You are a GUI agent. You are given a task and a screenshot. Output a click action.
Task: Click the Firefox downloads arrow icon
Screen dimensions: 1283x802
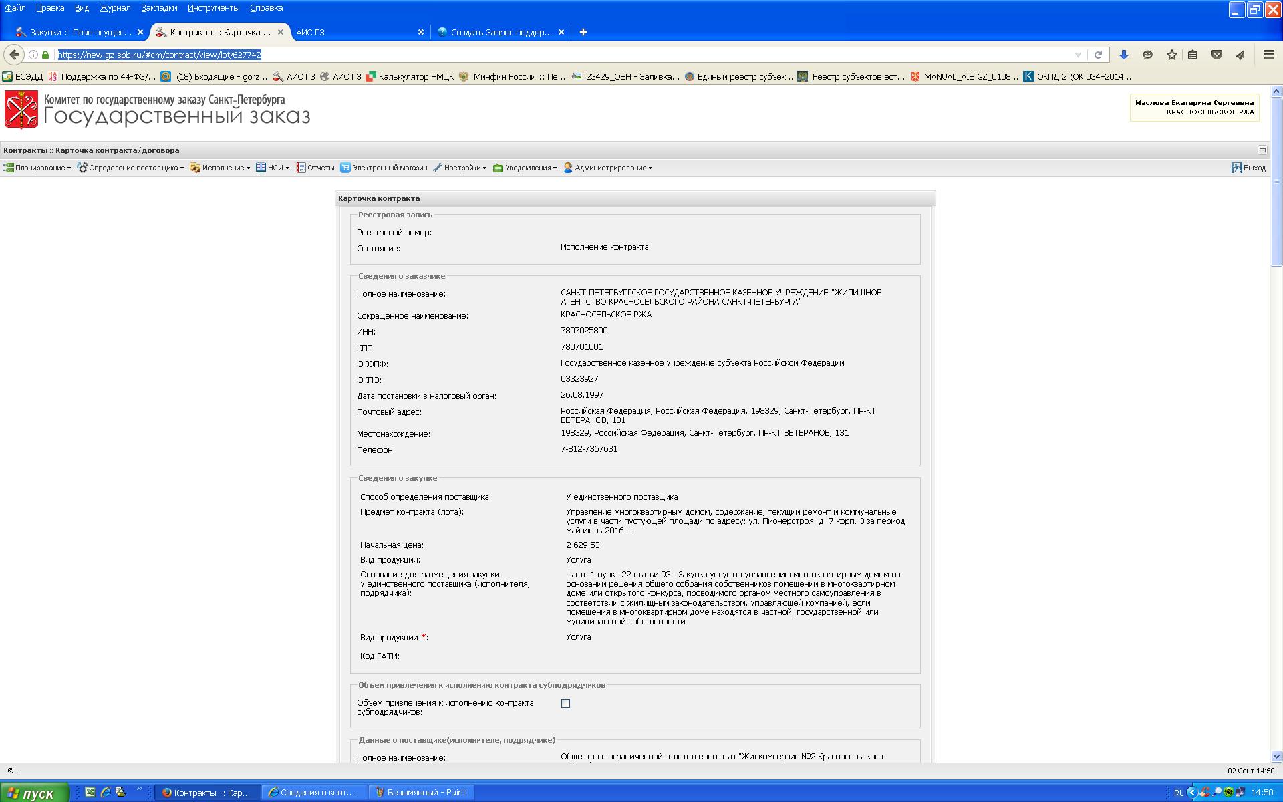[x=1124, y=55]
